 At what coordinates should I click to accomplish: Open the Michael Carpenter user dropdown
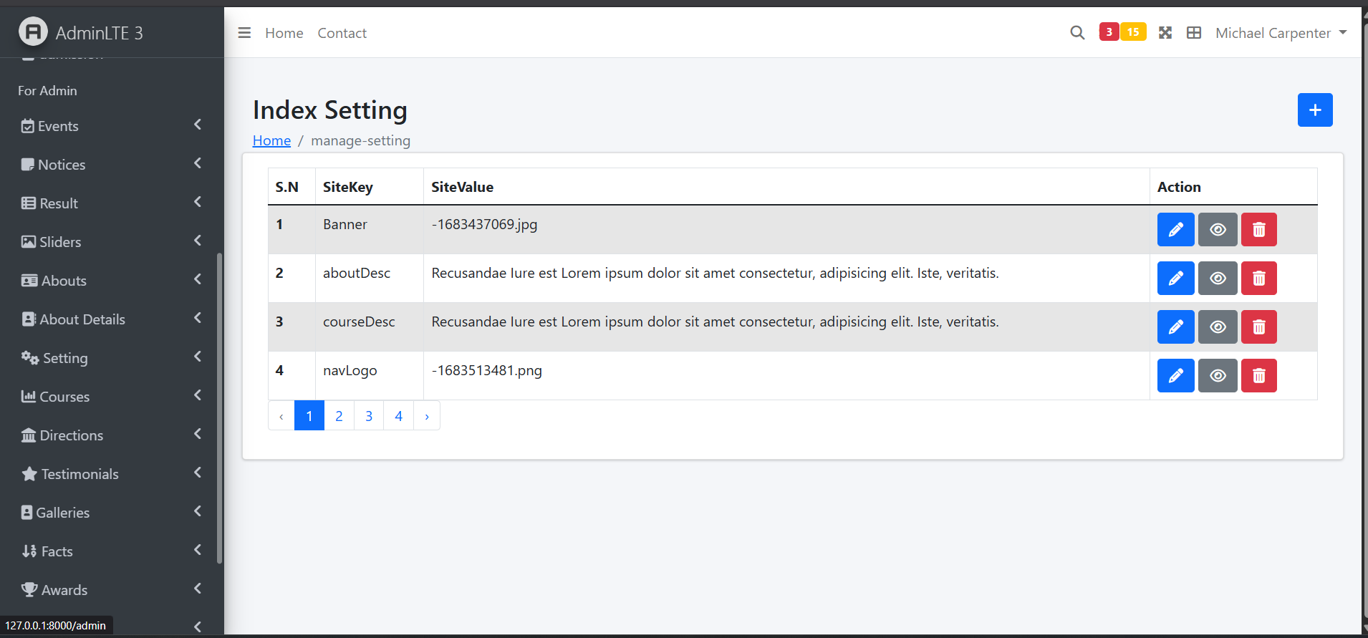point(1281,33)
